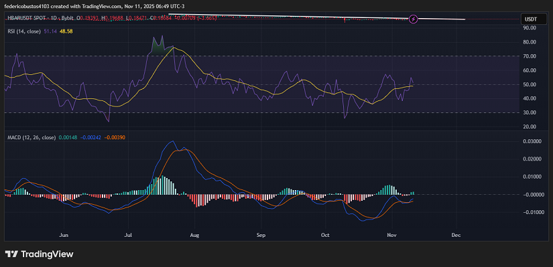The image size is (553, 267).
Task: Click the RSI (14, close) indicator label
Action: [24, 31]
